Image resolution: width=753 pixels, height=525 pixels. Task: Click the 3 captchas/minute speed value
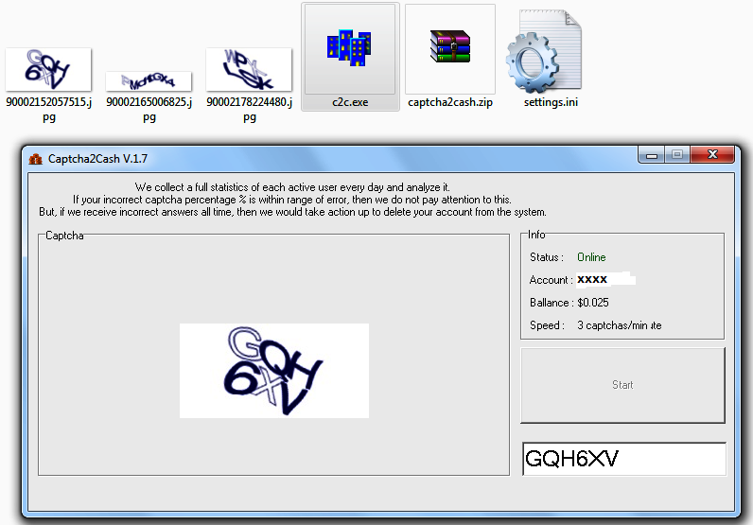point(620,325)
